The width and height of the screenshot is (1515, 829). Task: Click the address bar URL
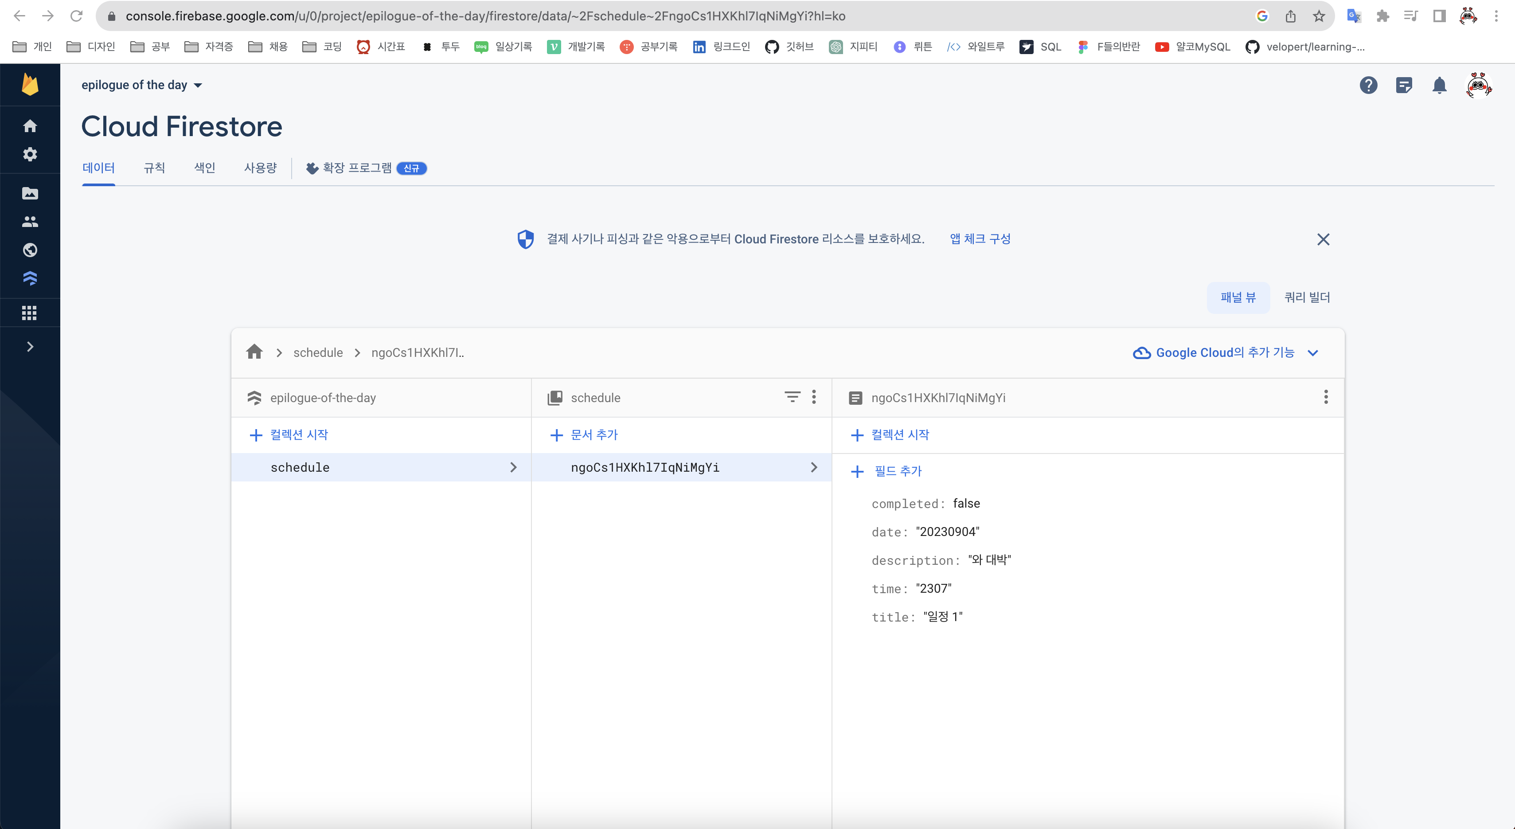pos(485,16)
